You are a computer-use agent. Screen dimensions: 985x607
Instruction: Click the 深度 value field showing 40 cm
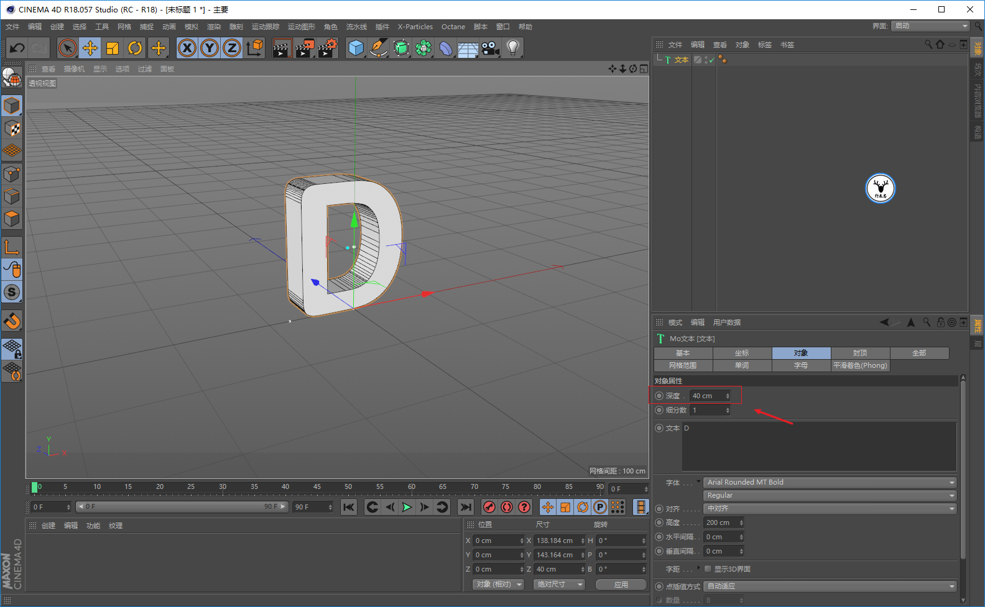point(710,396)
